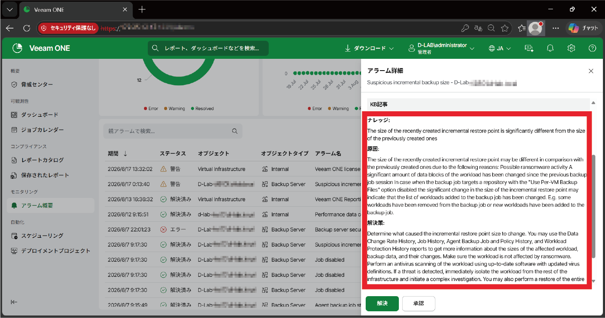Click the zoom magnifier icon in the address bar
Viewport: 605px width, 318px height.
[491, 28]
